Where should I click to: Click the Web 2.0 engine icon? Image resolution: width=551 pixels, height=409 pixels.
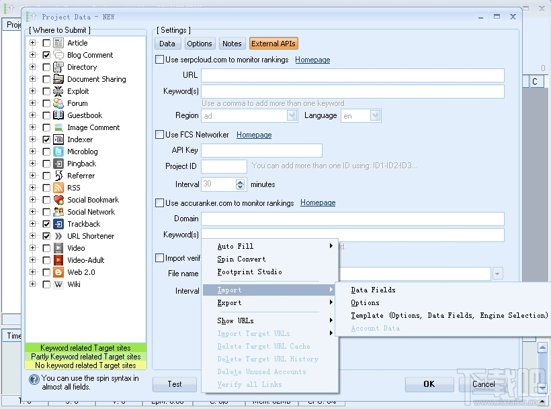point(57,272)
